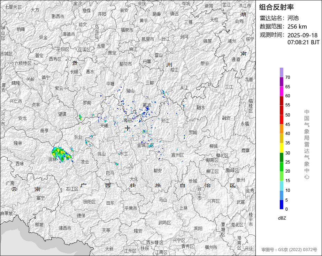Viewport: 322px width, 256px height.
Task: Click the 乐业 map label
Action: pyautogui.click(x=78, y=137)
